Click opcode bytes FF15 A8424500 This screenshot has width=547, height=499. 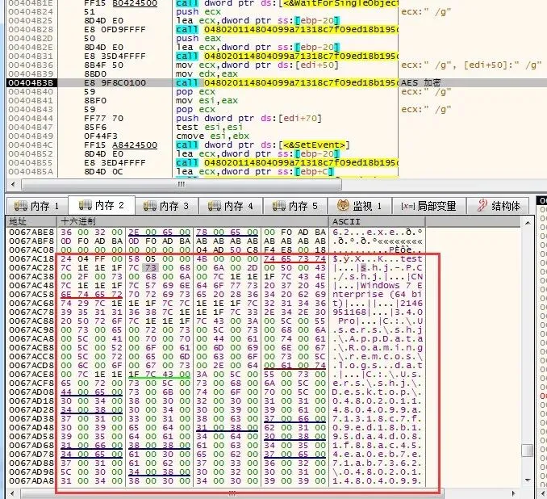pyautogui.click(x=120, y=145)
